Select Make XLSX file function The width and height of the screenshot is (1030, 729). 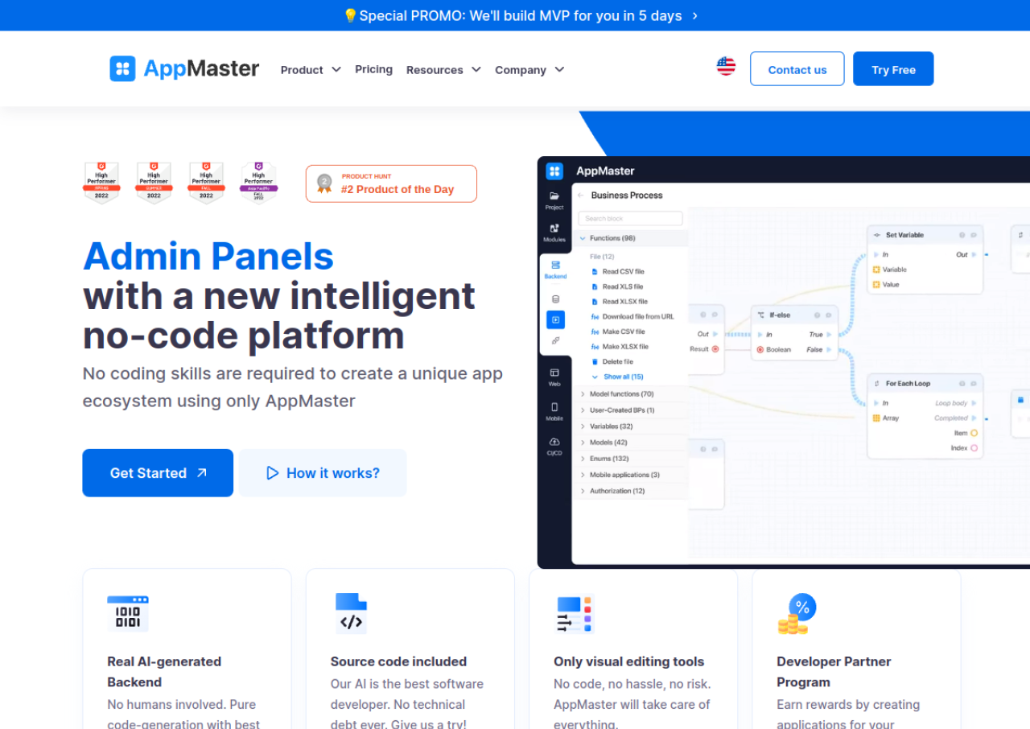(x=626, y=347)
